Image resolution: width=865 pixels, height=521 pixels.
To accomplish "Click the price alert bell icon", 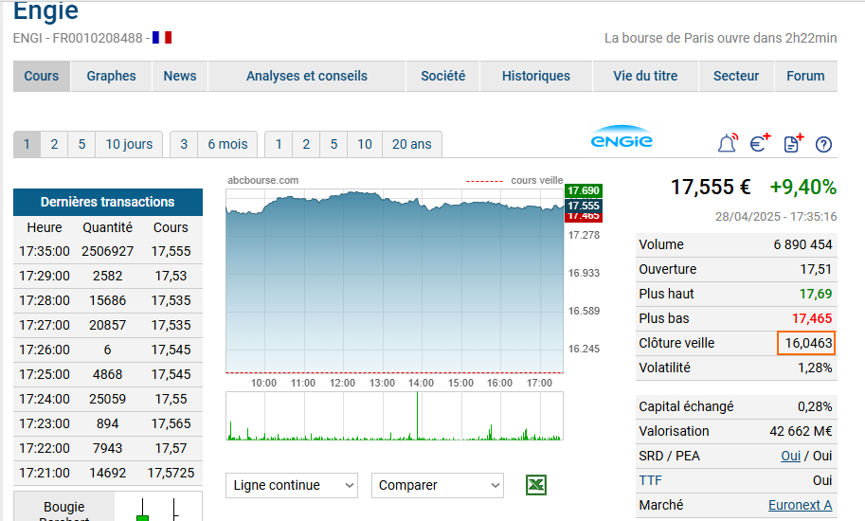I will pos(727,143).
